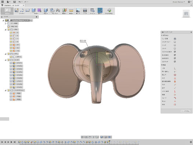Click the Make 3D print icon
Screen dimensions: 193x145
[85, 10]
